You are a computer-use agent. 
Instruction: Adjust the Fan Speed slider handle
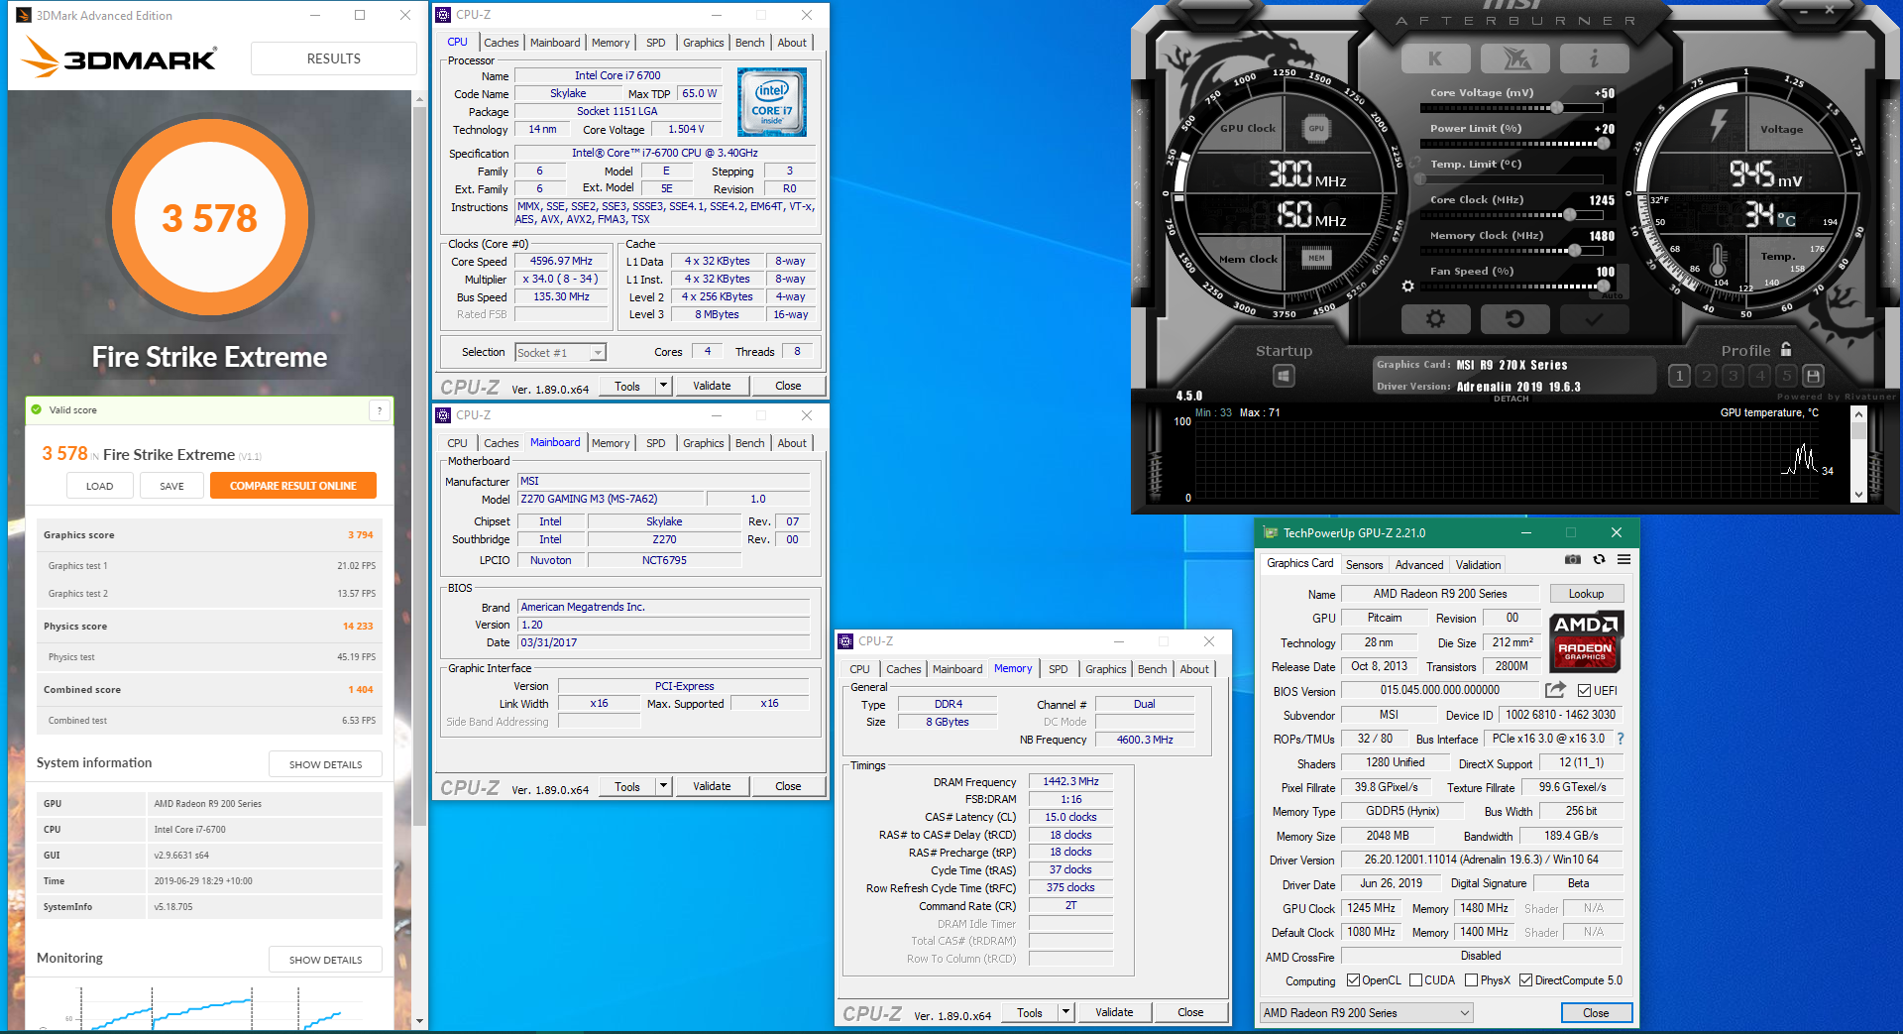(x=1603, y=287)
